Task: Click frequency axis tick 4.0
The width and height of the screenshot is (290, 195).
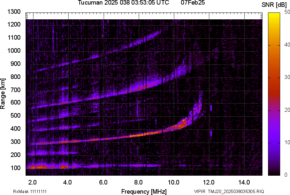Action: [x=68, y=183]
